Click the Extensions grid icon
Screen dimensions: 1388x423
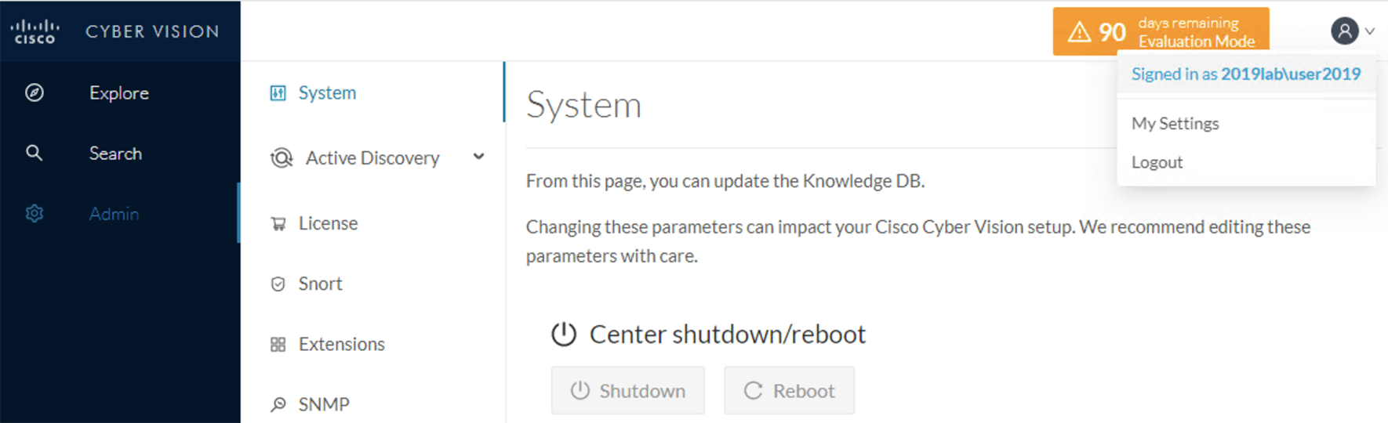point(278,344)
